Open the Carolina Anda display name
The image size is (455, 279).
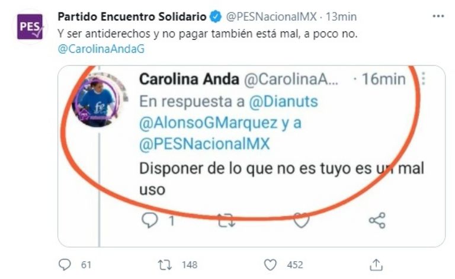[x=189, y=79]
